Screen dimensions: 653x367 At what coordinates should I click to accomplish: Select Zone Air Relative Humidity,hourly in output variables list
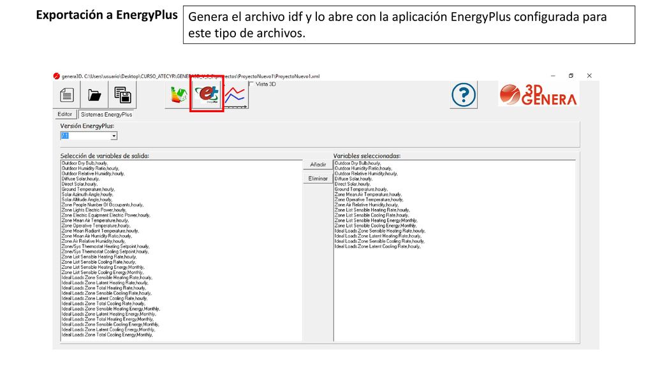pyautogui.click(x=94, y=241)
